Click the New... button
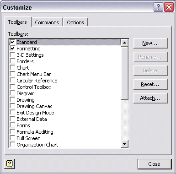The height and width of the screenshot is (174, 176). pos(150,43)
